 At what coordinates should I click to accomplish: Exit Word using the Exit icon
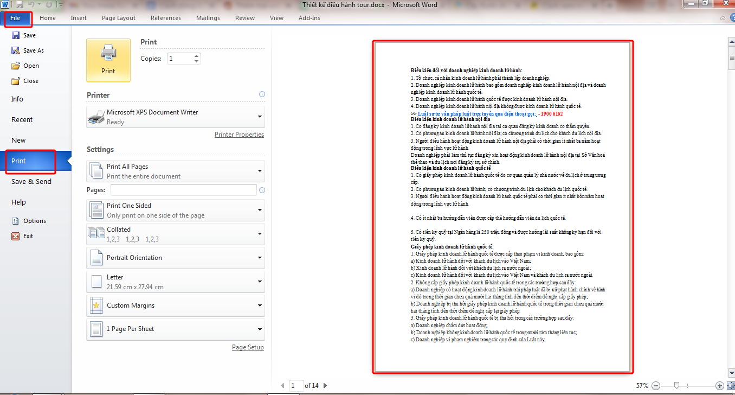[x=28, y=235]
